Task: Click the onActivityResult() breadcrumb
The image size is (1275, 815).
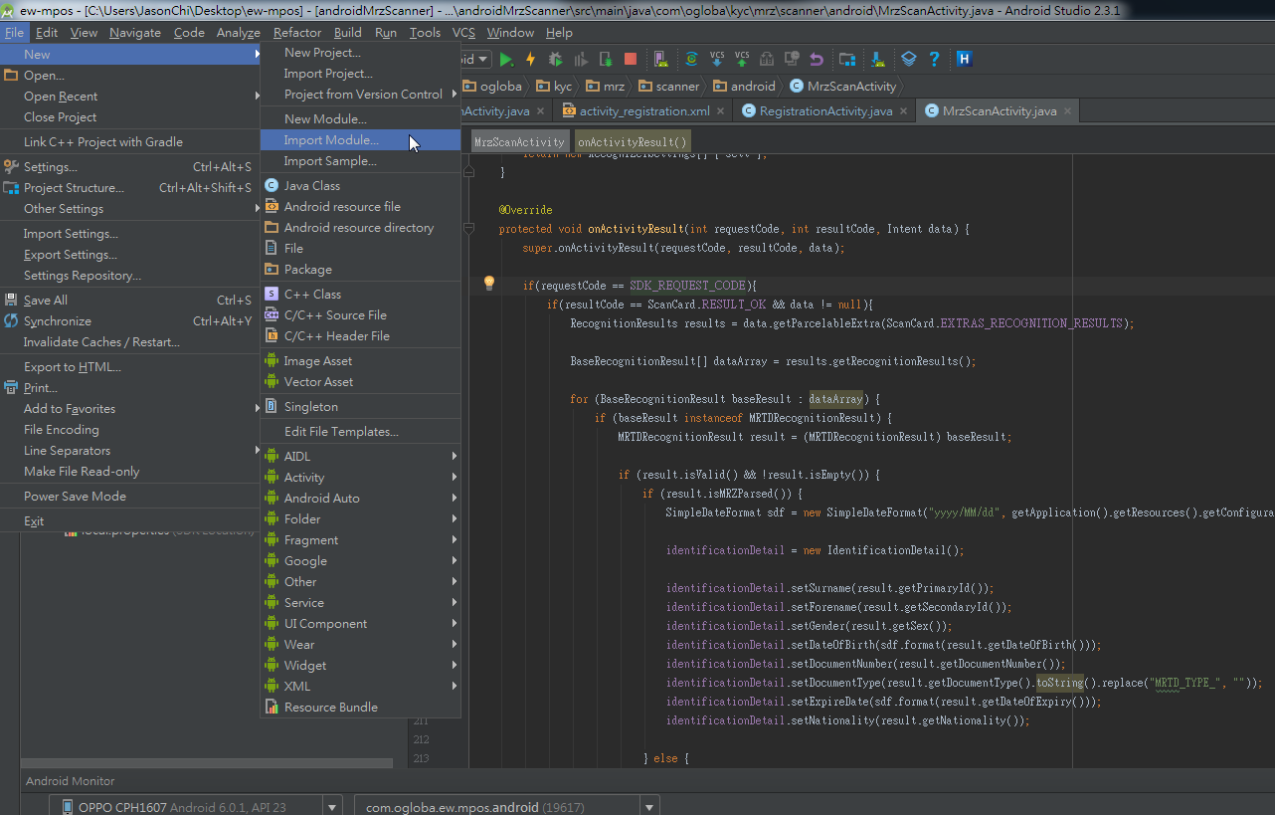Action: (x=632, y=142)
